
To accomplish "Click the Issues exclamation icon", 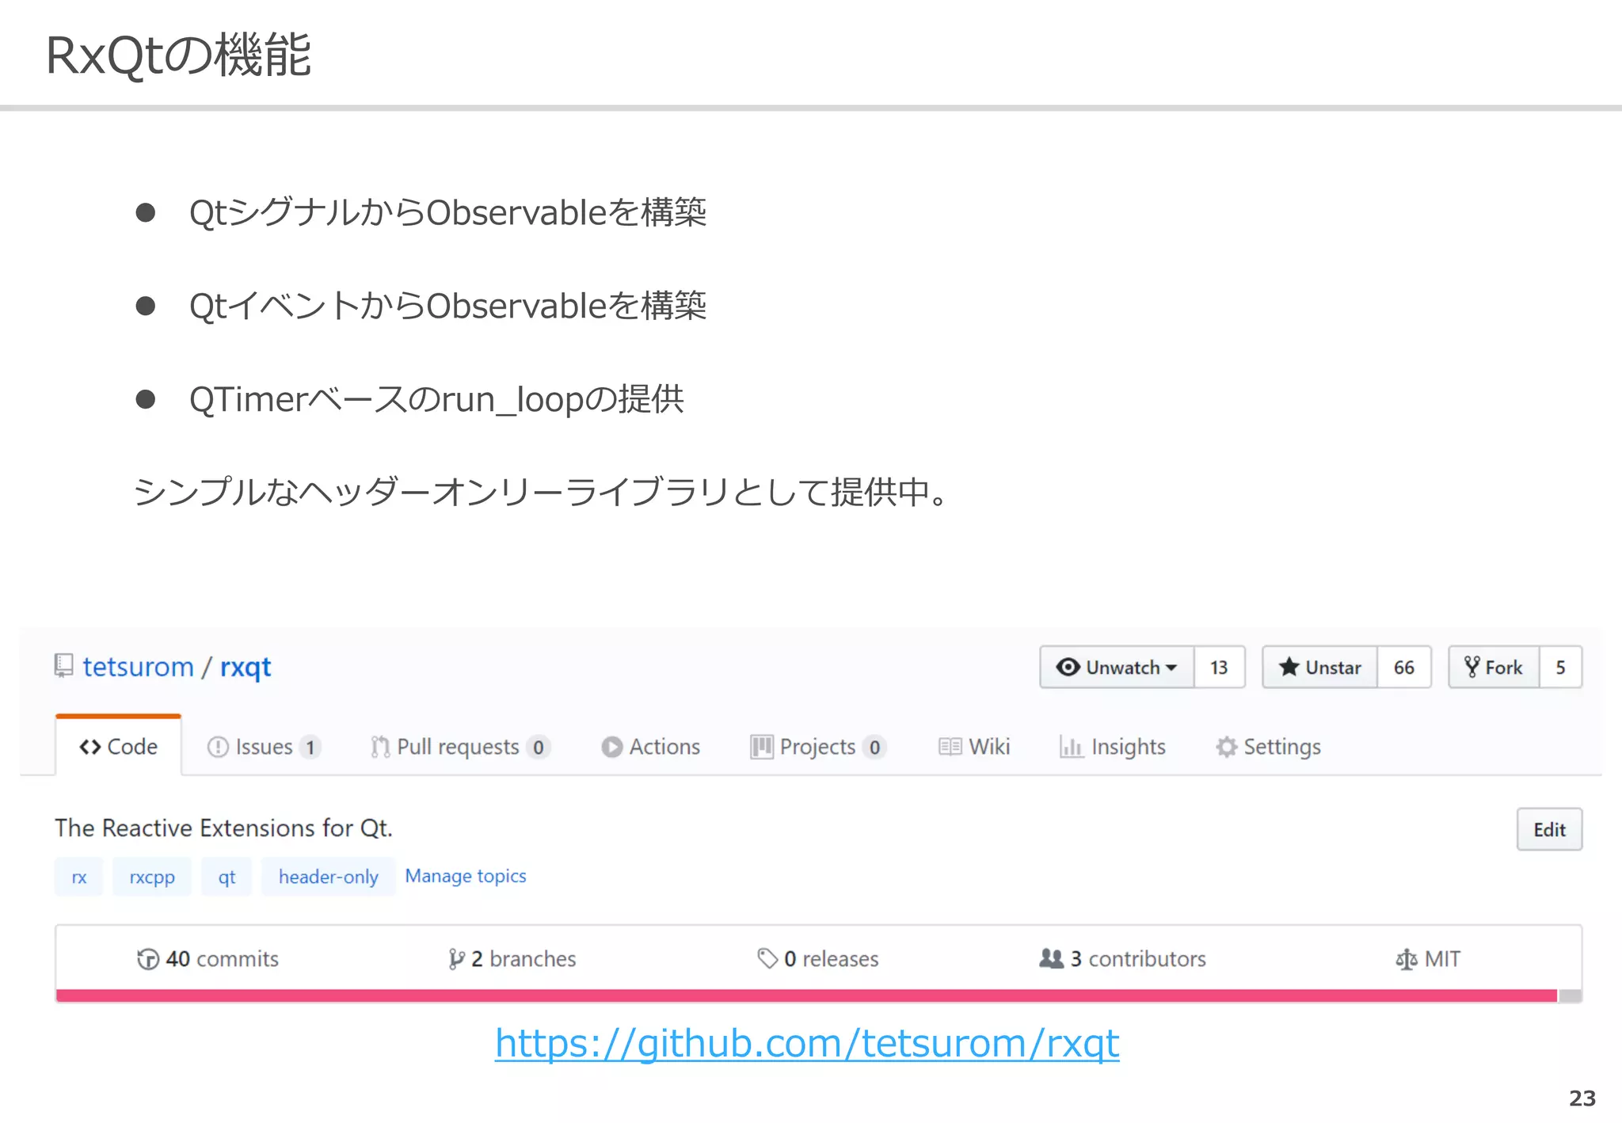I will 217,747.
